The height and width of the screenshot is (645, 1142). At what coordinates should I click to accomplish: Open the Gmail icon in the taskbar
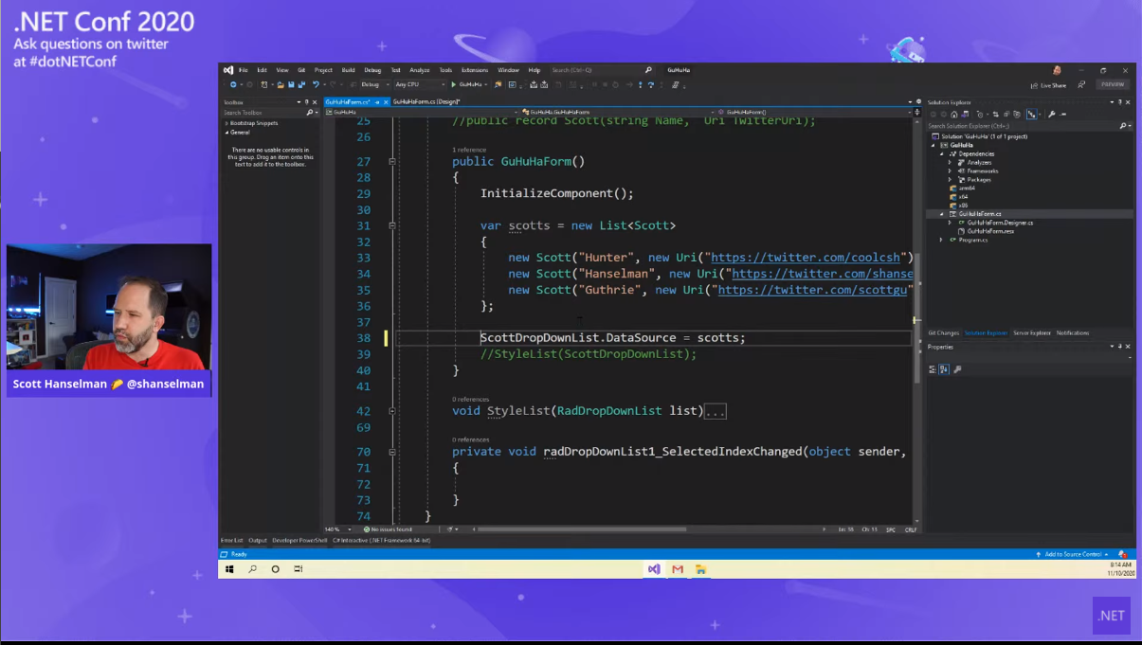click(x=678, y=569)
